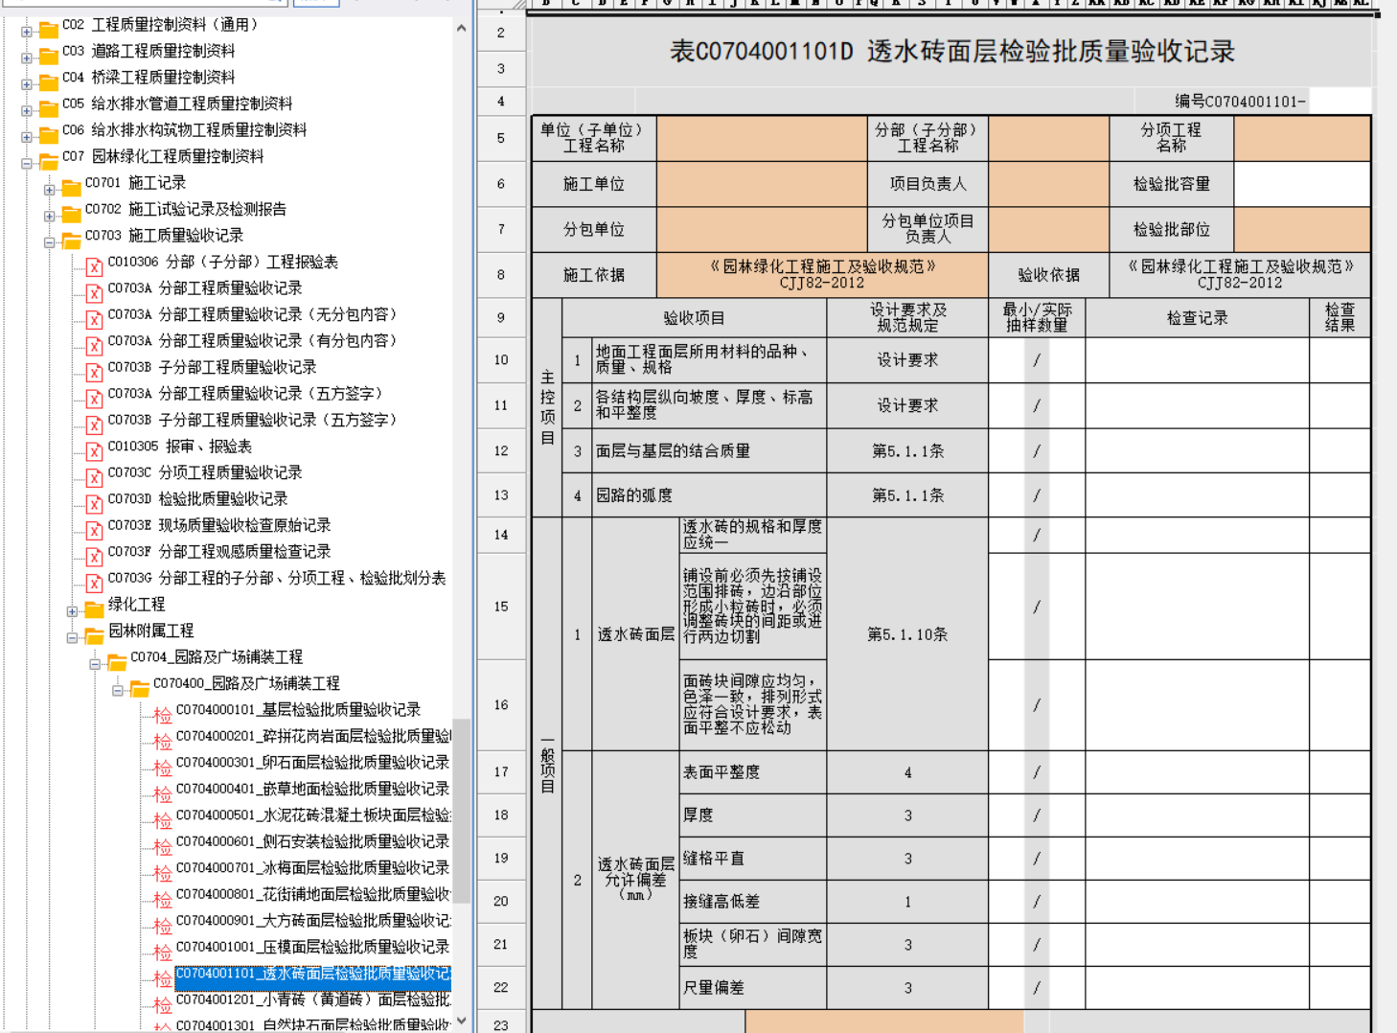Click the 施工单位 input cell

click(762, 184)
